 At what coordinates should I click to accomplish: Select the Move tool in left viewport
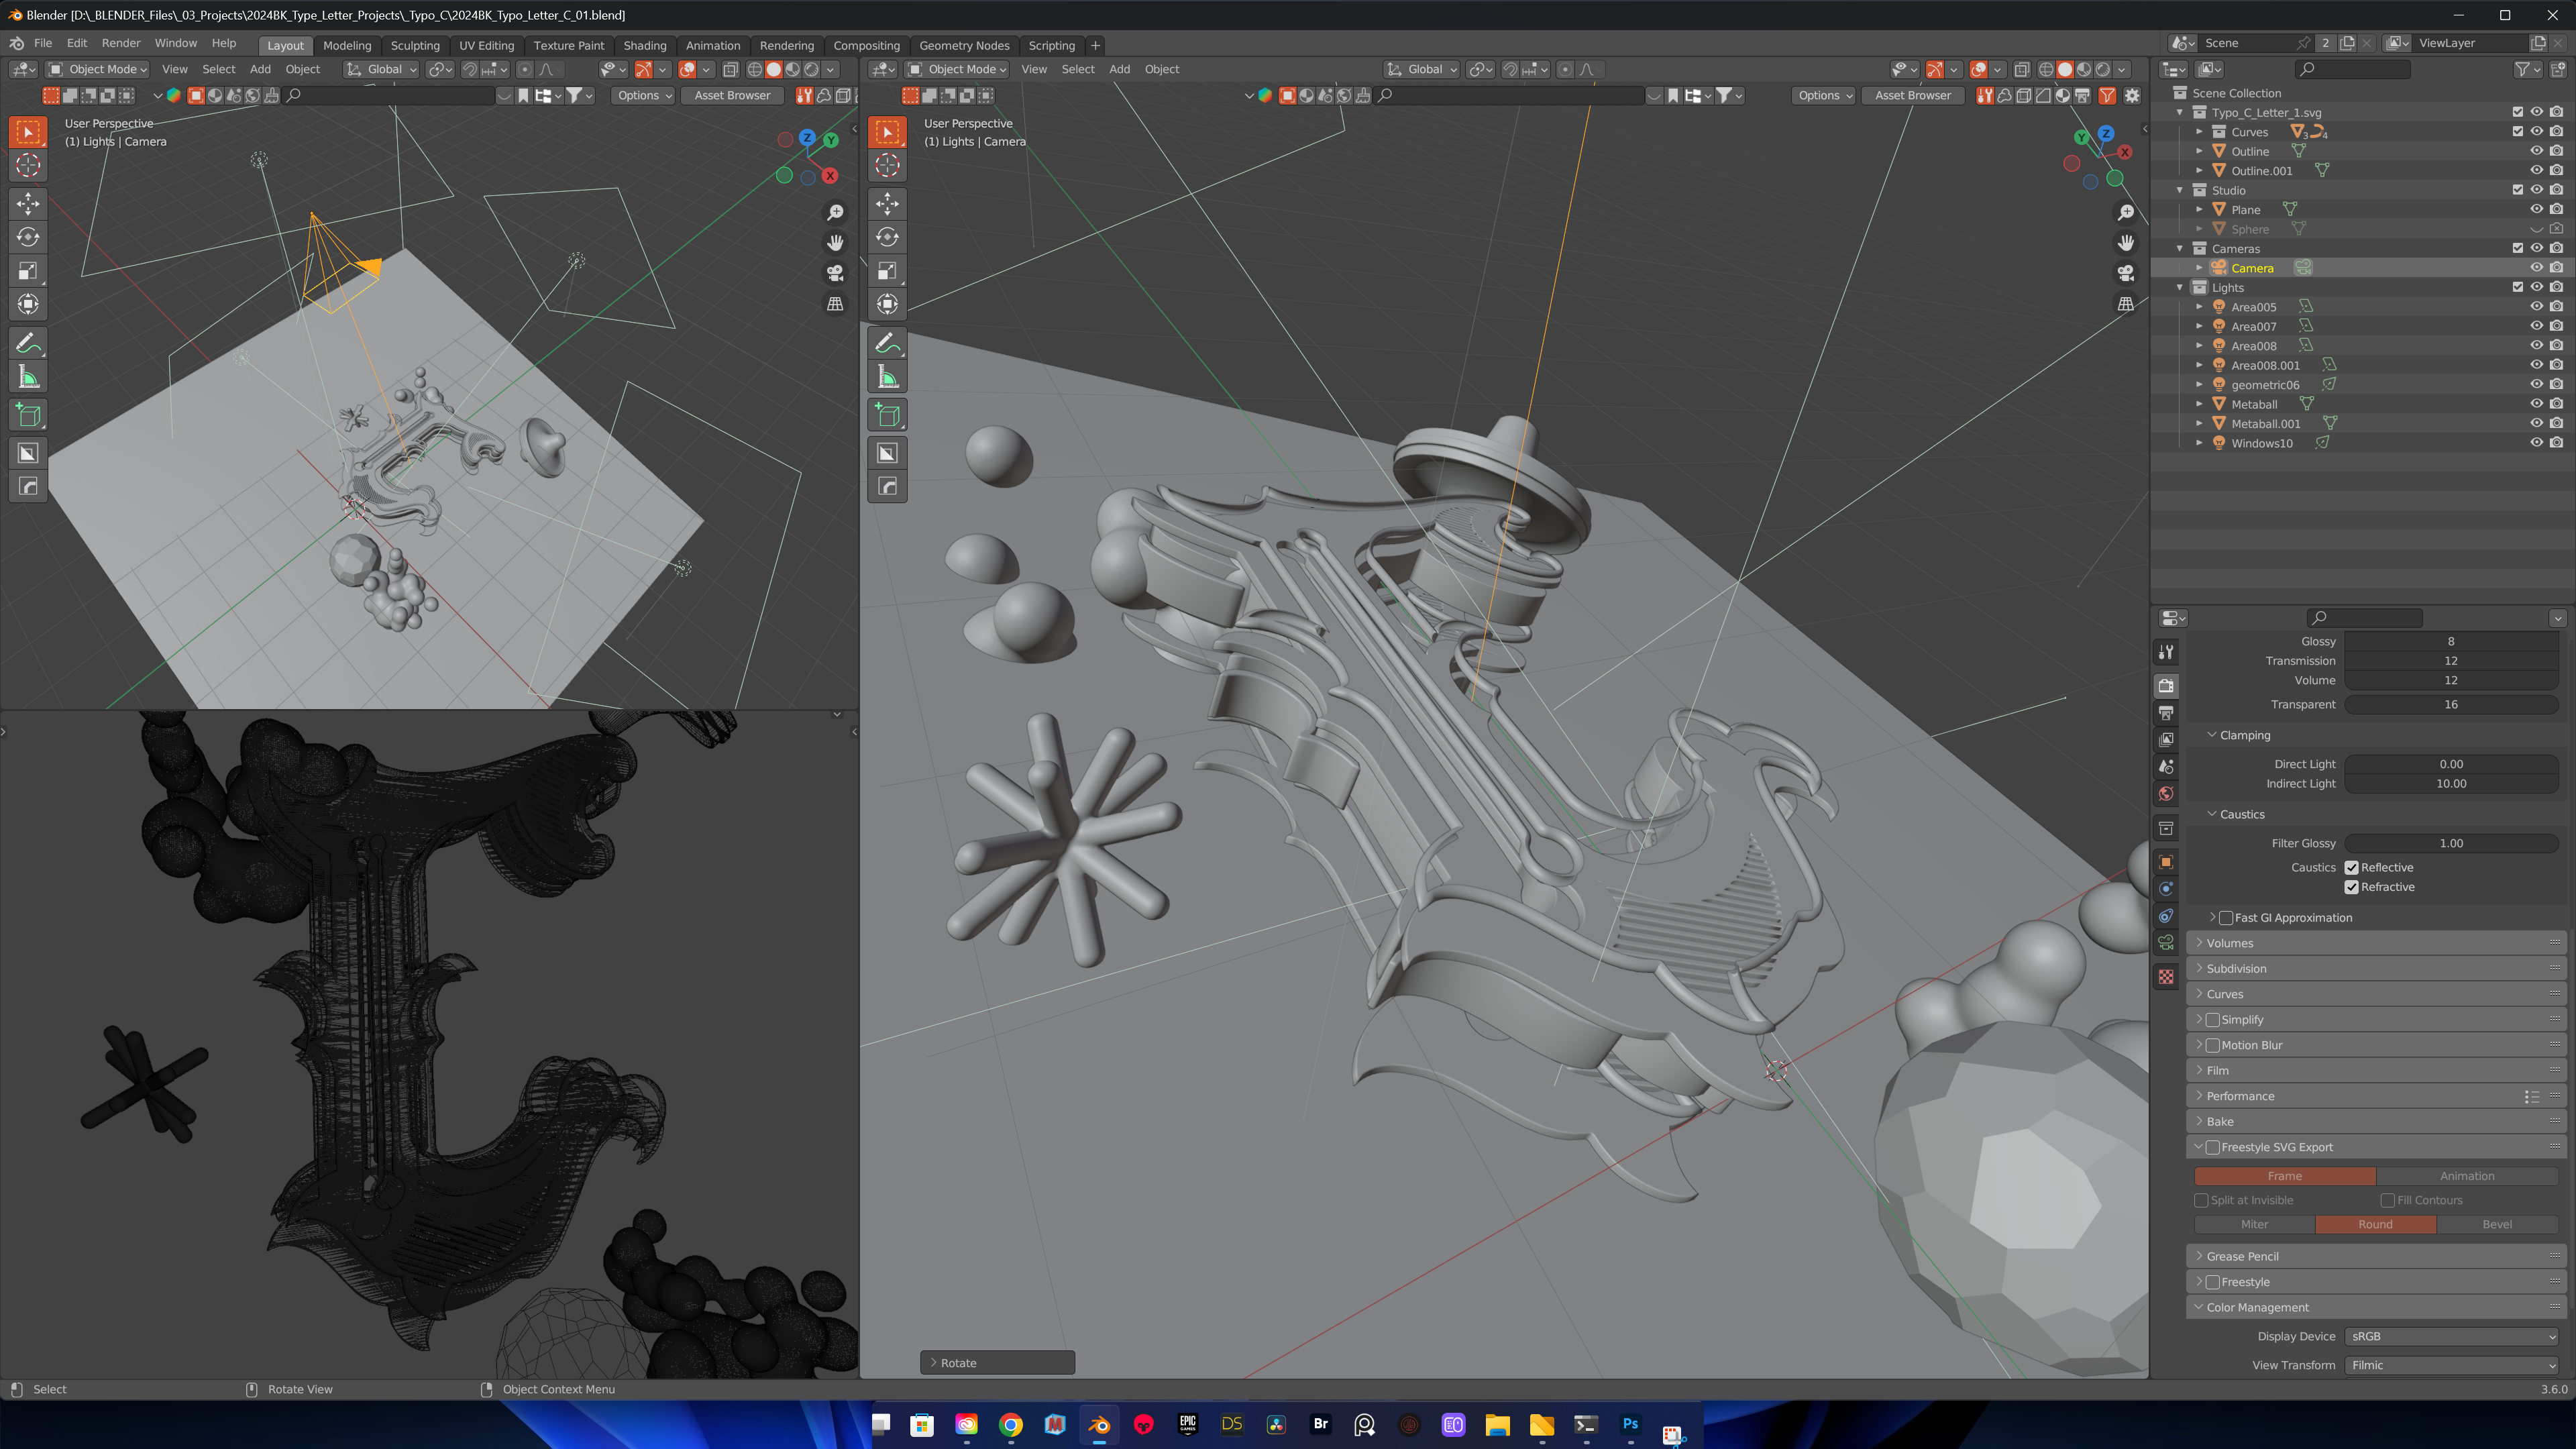click(28, 203)
